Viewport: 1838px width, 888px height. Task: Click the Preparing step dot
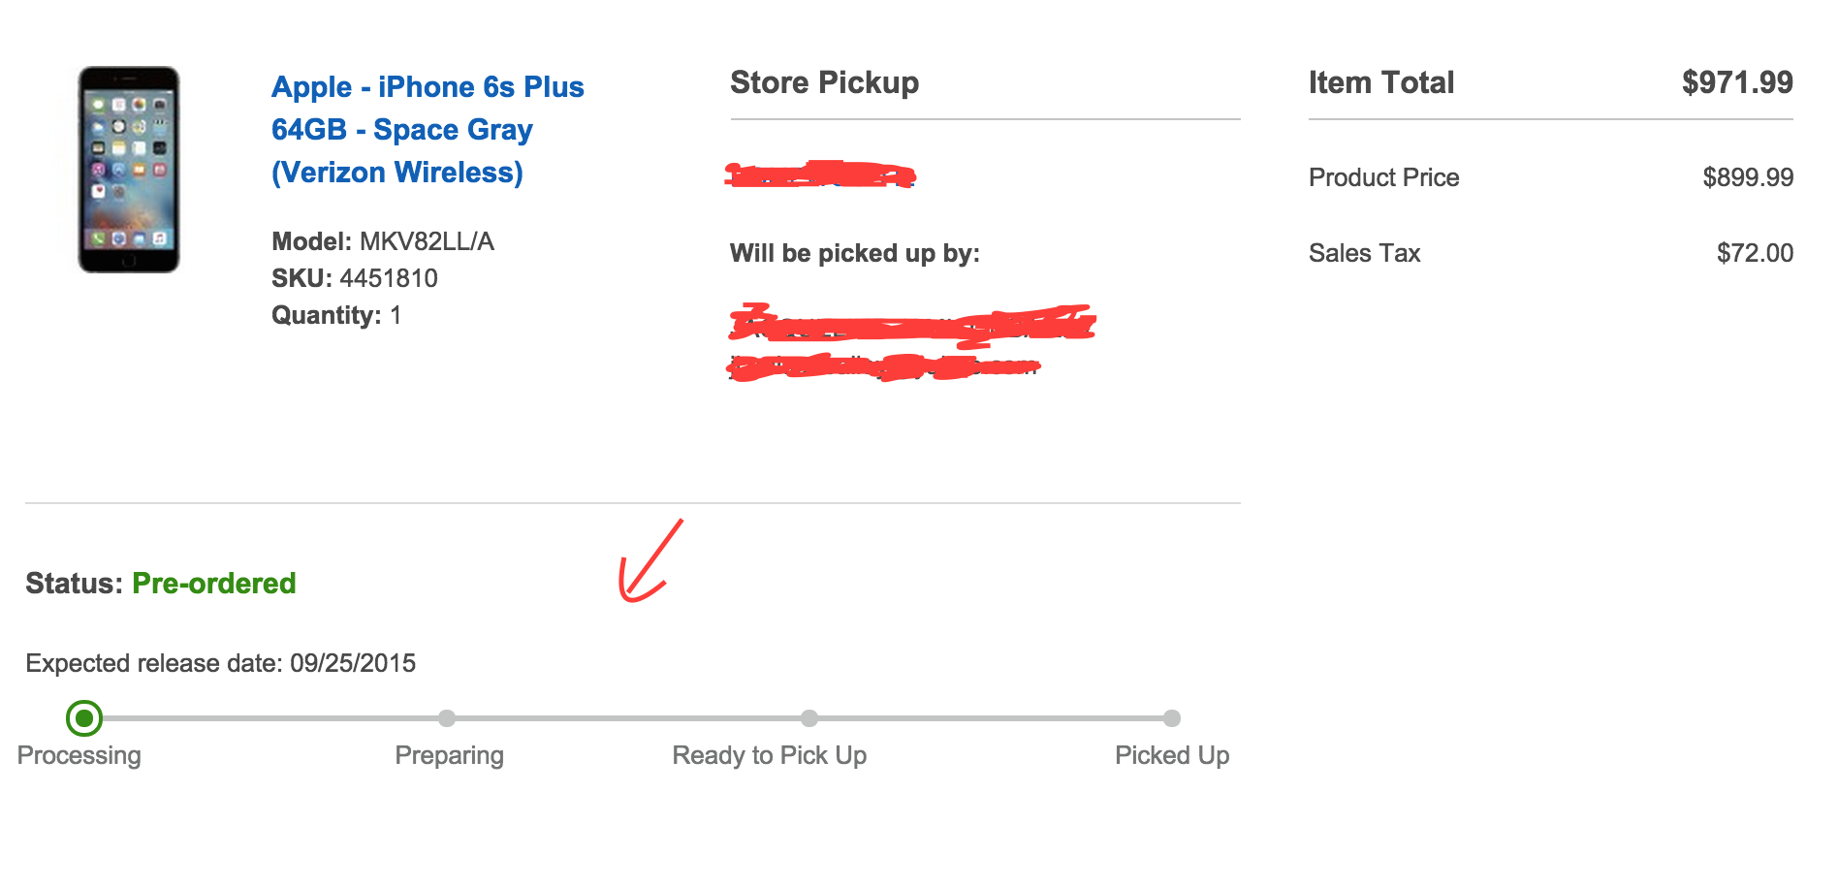click(x=447, y=718)
